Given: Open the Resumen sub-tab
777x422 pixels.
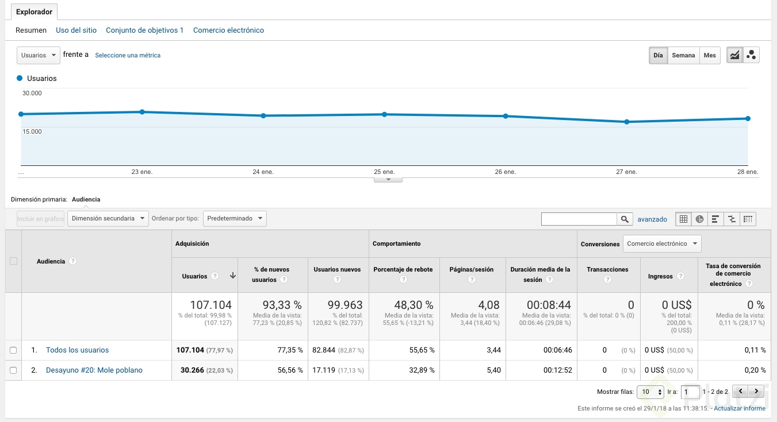Looking at the screenshot, I should [x=31, y=30].
